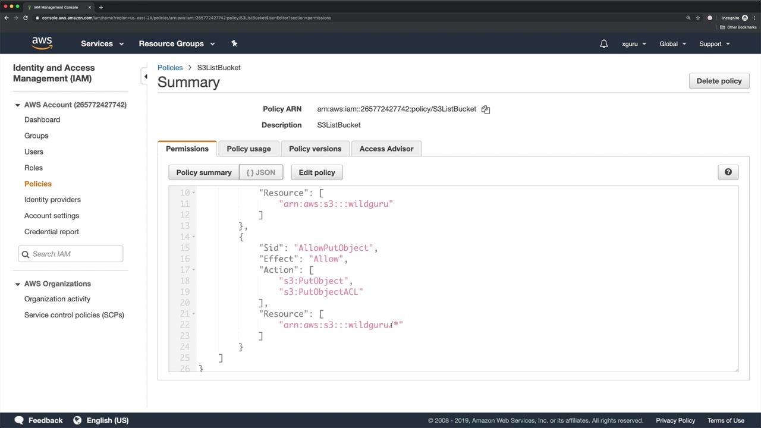Click the pin shortcut icon in navbar

pyautogui.click(x=234, y=43)
